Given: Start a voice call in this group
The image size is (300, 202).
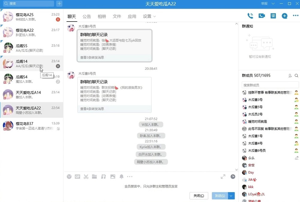Looking at the screenshot, I should pos(250,16).
